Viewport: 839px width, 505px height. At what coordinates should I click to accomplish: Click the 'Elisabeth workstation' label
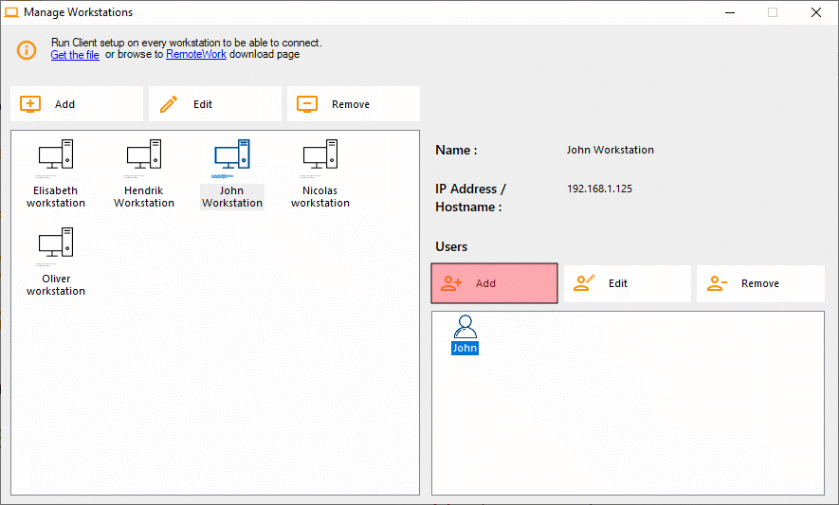pyautogui.click(x=56, y=197)
